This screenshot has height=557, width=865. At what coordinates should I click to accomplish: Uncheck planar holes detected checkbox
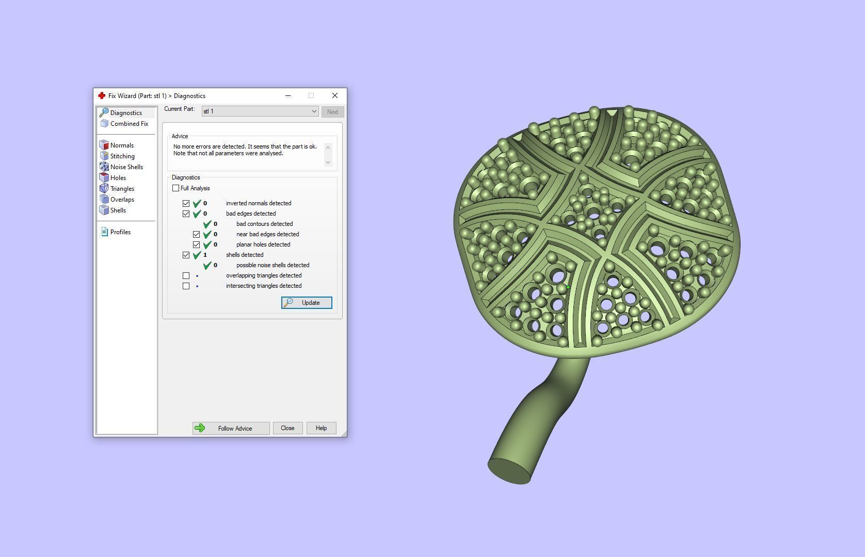[197, 244]
